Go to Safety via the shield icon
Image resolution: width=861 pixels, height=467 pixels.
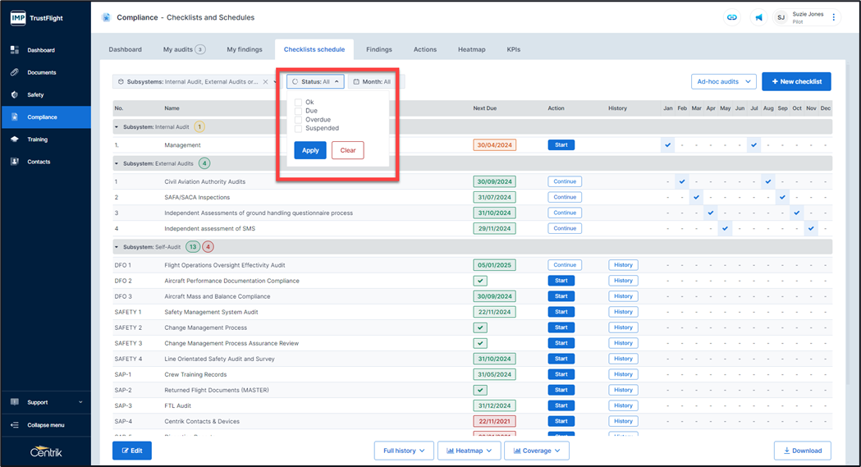[15, 94]
